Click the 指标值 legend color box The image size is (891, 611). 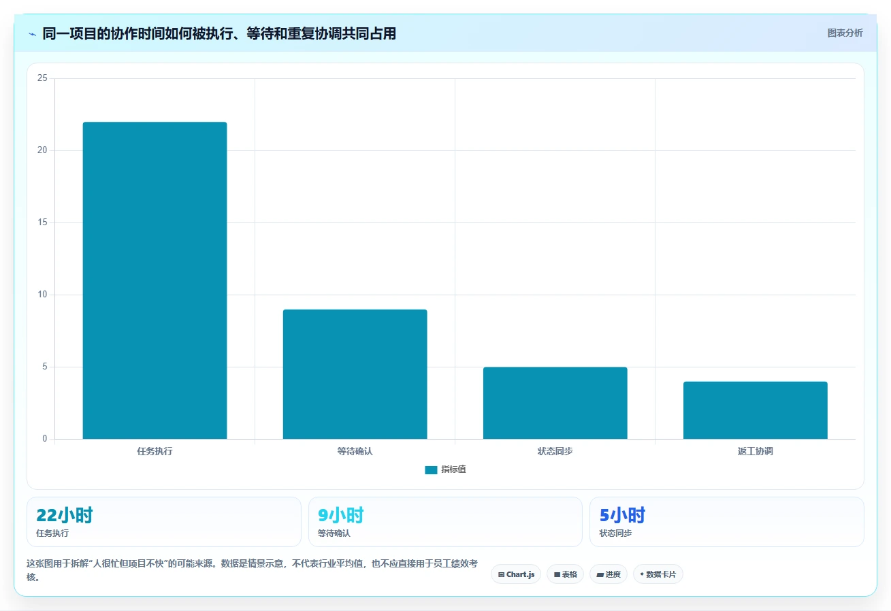[431, 469]
